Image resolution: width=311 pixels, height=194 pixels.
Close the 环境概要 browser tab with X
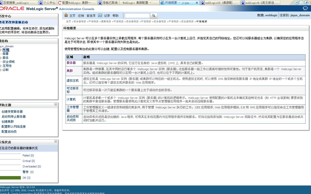(197, 3)
